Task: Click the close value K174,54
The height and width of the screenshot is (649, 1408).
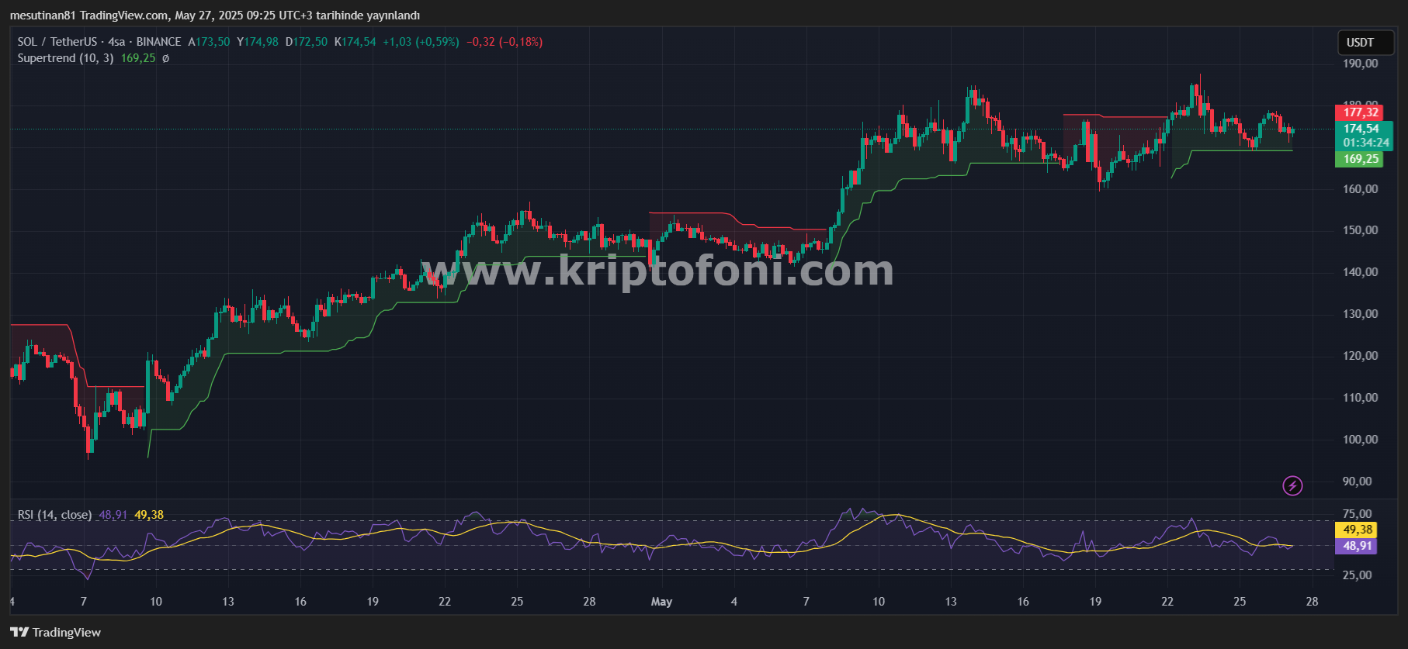Action: click(x=355, y=42)
